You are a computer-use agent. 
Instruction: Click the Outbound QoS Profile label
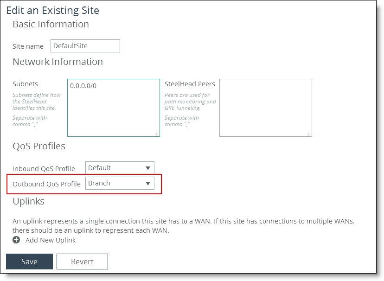[x=46, y=184]
